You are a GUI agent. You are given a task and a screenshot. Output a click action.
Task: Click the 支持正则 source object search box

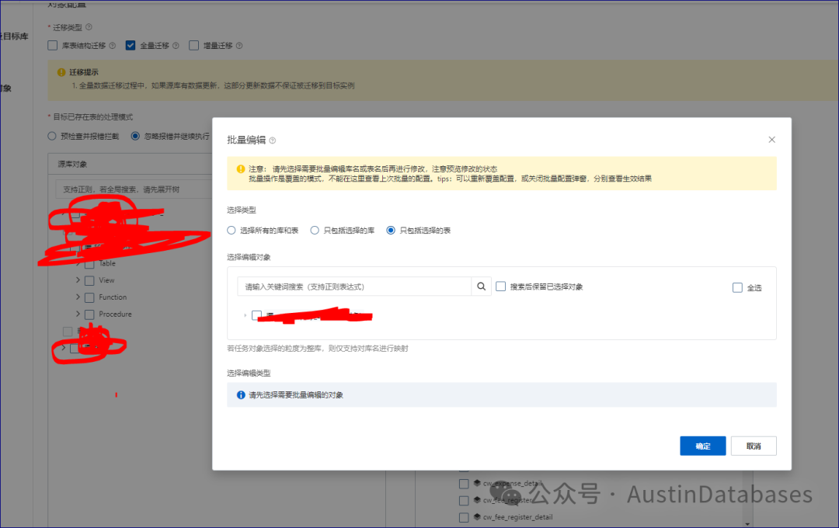coord(134,189)
